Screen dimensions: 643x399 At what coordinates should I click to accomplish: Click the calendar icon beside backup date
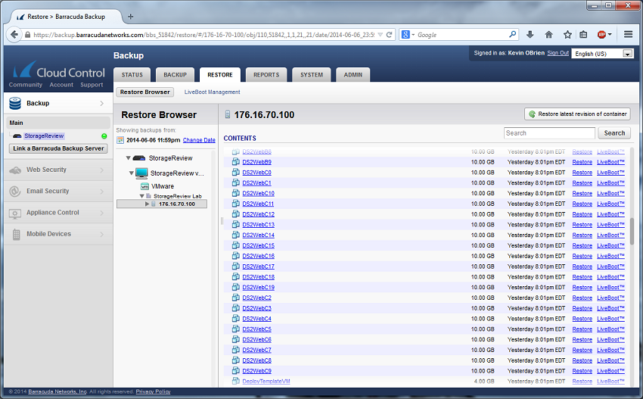[120, 140]
